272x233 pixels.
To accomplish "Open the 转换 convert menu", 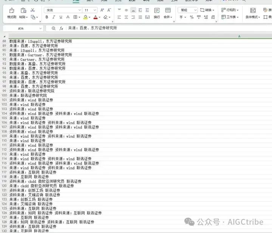I will click(207, 10).
